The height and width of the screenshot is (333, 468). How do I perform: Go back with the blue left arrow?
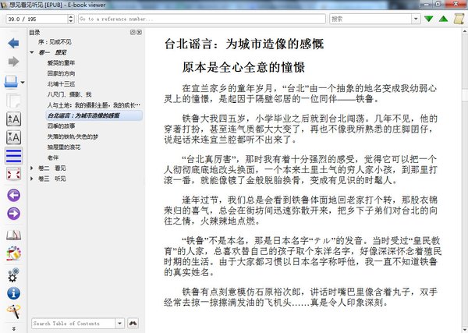[13, 43]
